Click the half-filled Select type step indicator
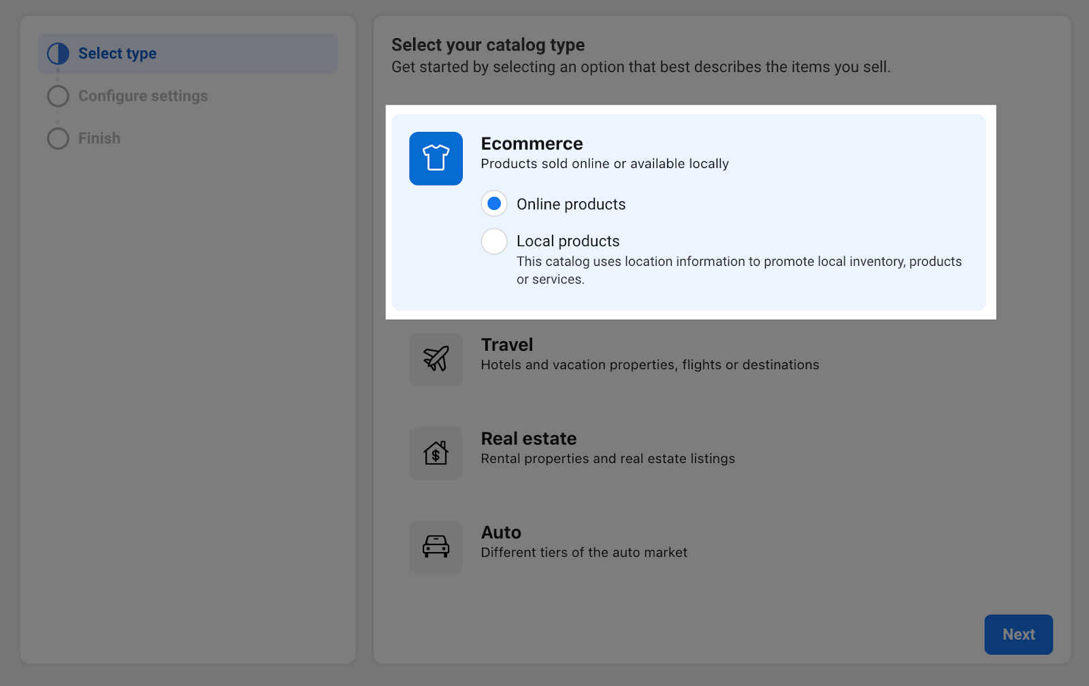This screenshot has width=1089, height=686. pos(58,54)
